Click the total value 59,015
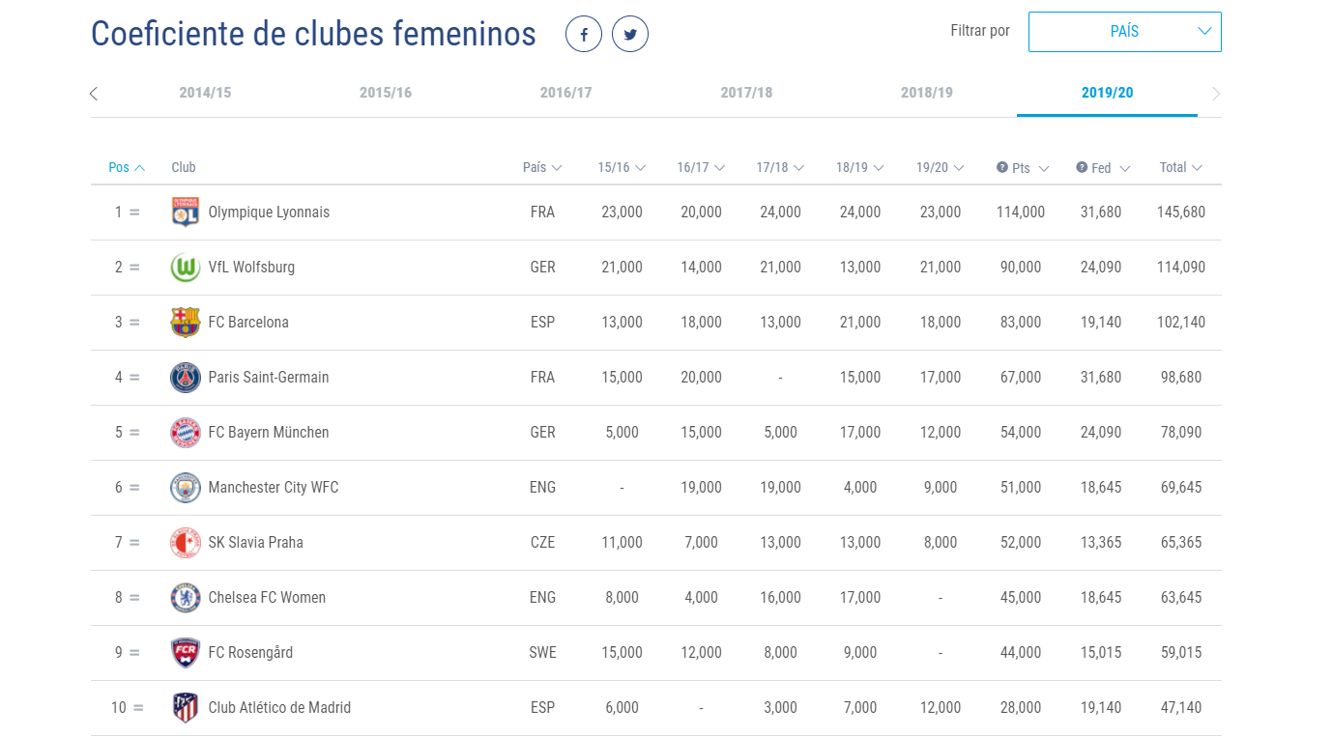Viewport: 1332px width, 737px height. 1181,652
